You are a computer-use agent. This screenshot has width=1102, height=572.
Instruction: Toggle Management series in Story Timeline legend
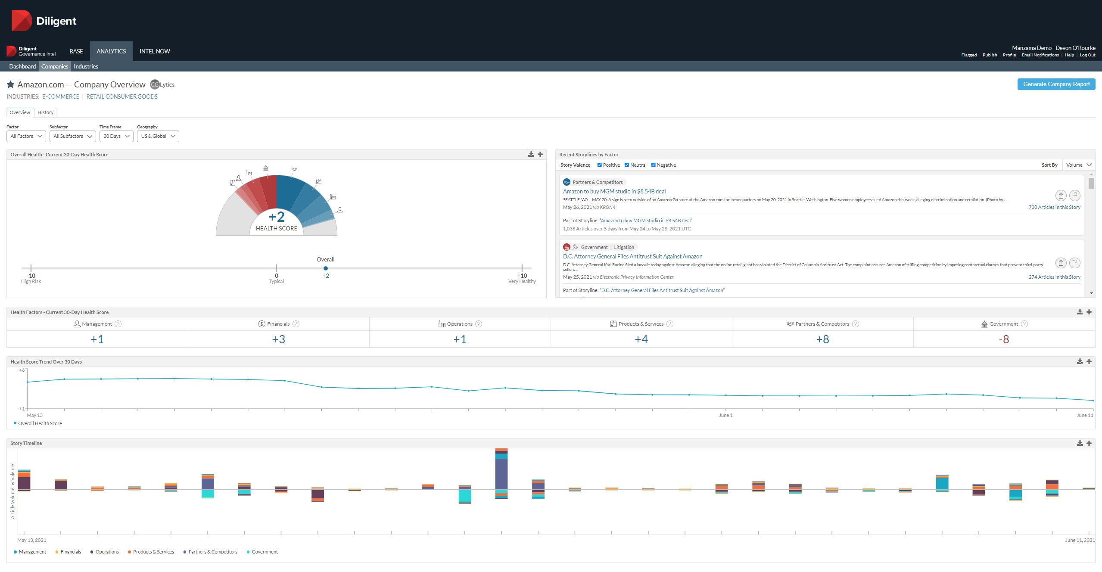pyautogui.click(x=30, y=552)
